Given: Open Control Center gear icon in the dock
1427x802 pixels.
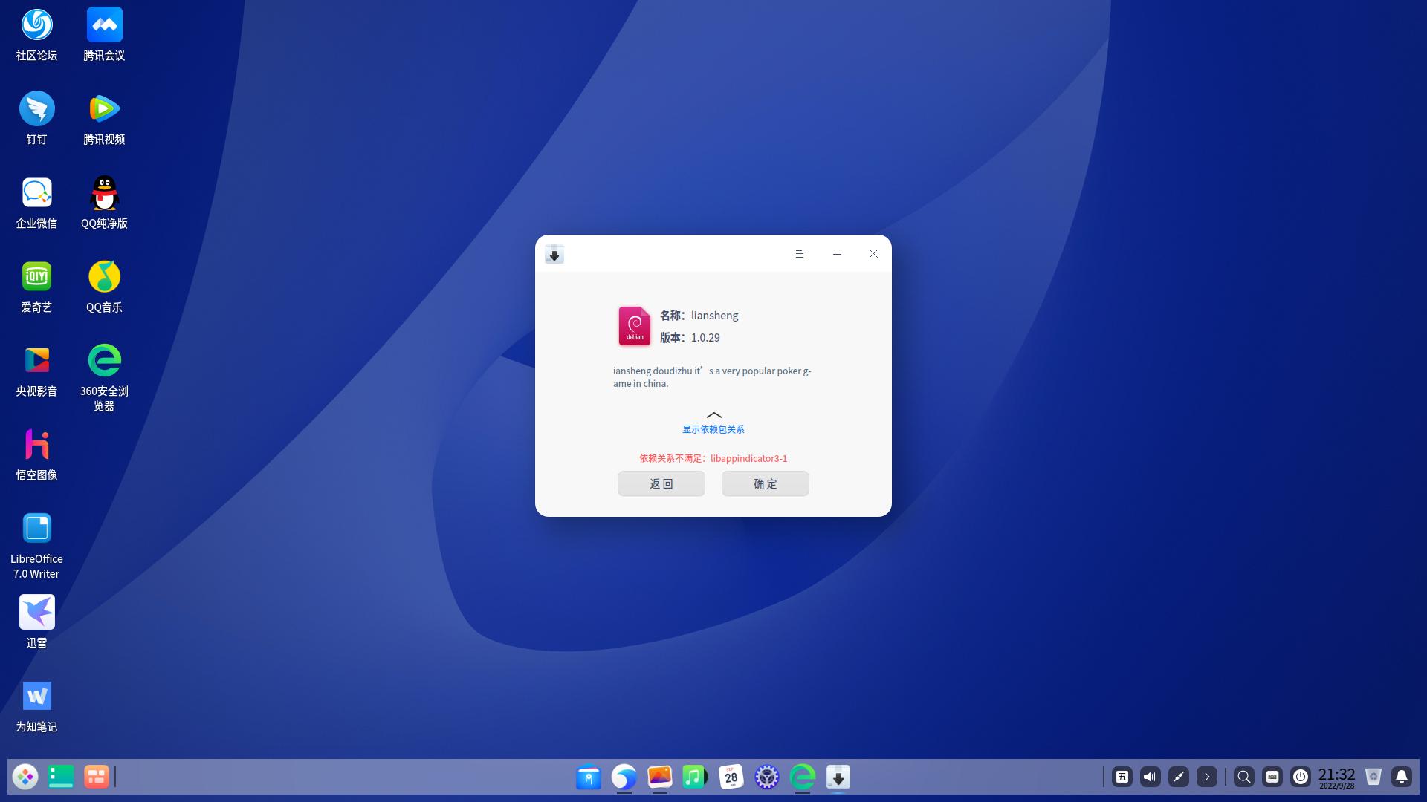Looking at the screenshot, I should (x=766, y=777).
